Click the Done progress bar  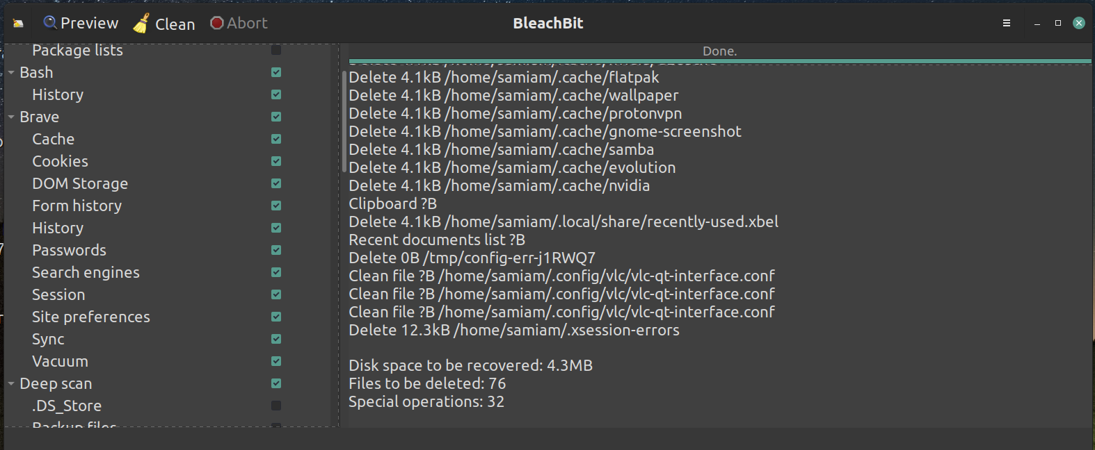point(719,51)
